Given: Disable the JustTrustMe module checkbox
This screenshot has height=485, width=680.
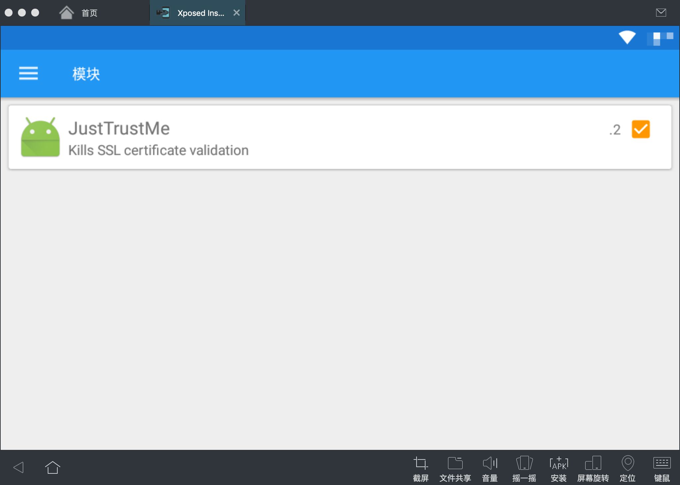Looking at the screenshot, I should [x=641, y=129].
